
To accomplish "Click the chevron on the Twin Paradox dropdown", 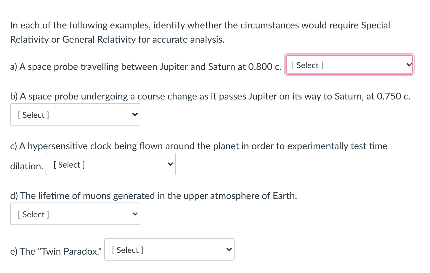I will (228, 249).
